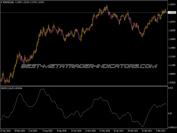Screen dimensions: 177x133
Task: Click the 1.11390 price axis value
Action: pos(172,65)
